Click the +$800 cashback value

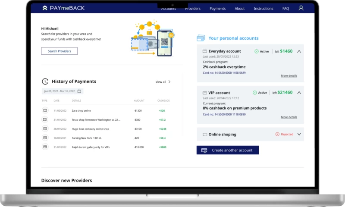point(163,147)
